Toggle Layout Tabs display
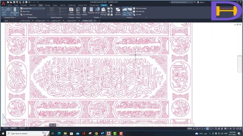The height and width of the screenshot is (136, 243). [130, 11]
